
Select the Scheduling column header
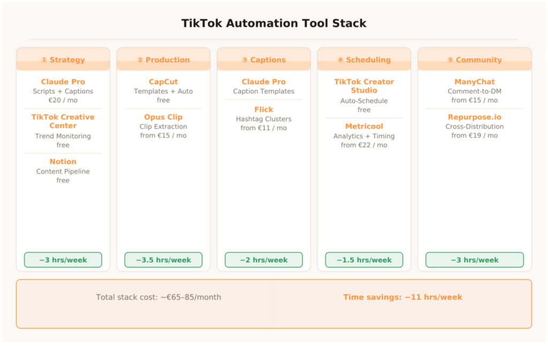point(364,60)
